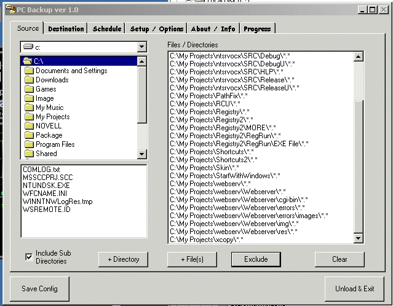Screen dimensions: 393x306
Task: Click the NOVELL folder icon
Action: [x=29, y=126]
